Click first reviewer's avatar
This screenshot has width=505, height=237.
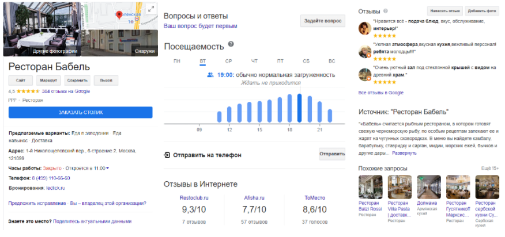[365, 28]
